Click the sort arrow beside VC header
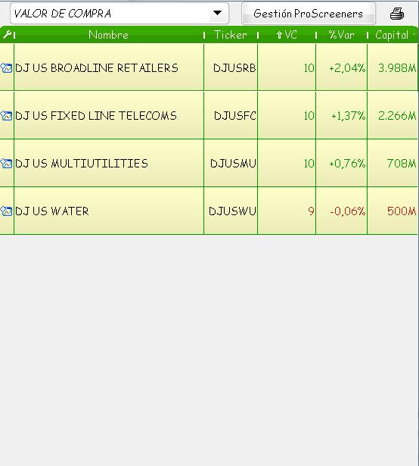The width and height of the screenshot is (419, 466). point(279,35)
